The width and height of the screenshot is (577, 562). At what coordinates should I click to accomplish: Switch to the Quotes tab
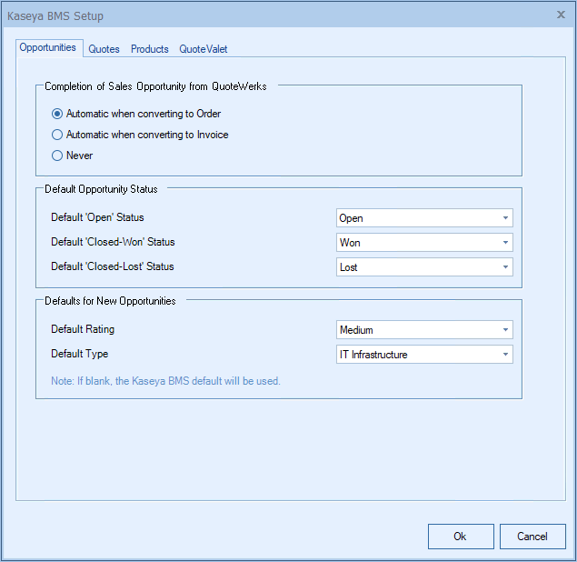tap(104, 49)
